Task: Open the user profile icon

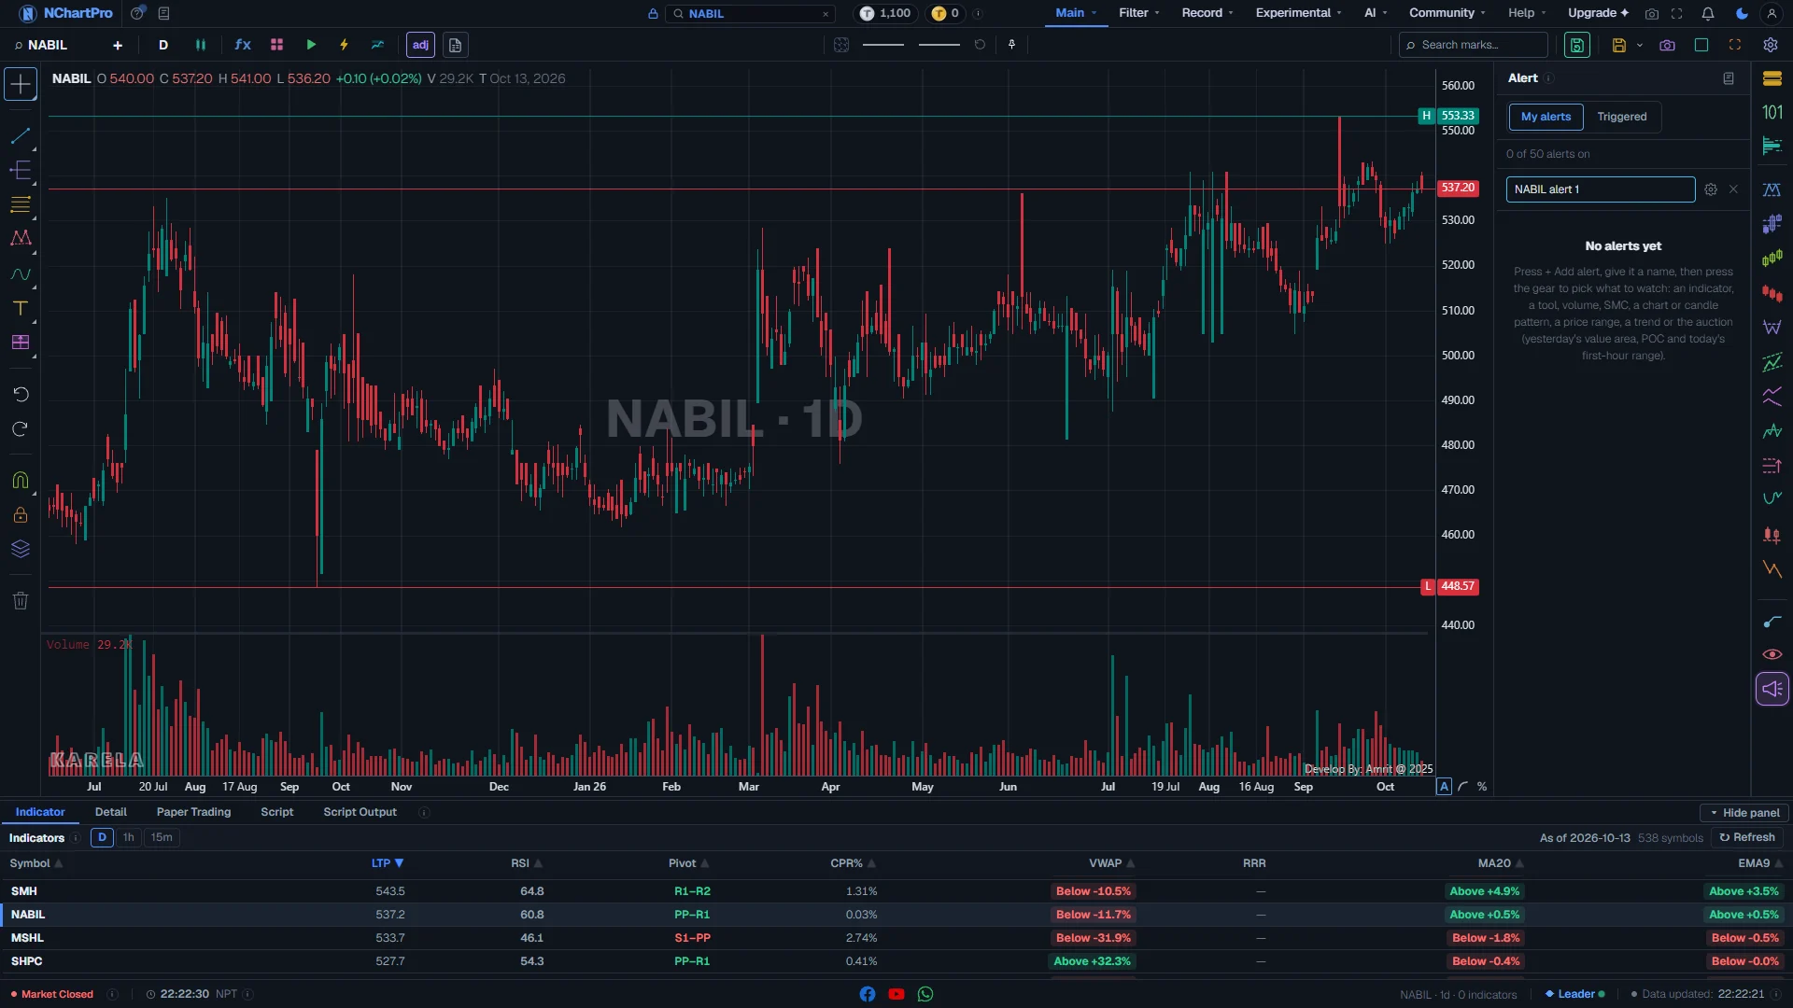Action: click(1772, 14)
